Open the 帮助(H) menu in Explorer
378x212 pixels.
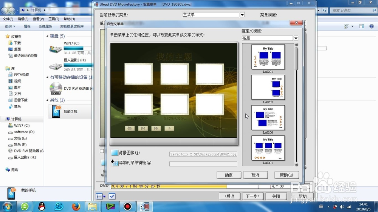[x=69, y=19]
